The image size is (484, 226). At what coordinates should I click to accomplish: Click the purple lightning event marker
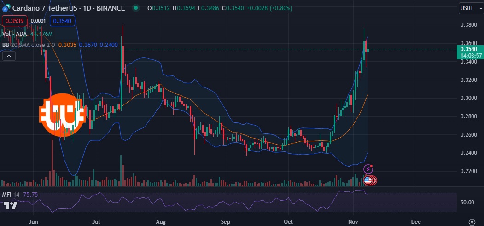367,169
